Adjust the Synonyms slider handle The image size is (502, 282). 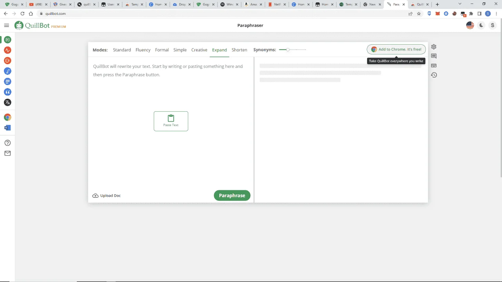pos(288,50)
